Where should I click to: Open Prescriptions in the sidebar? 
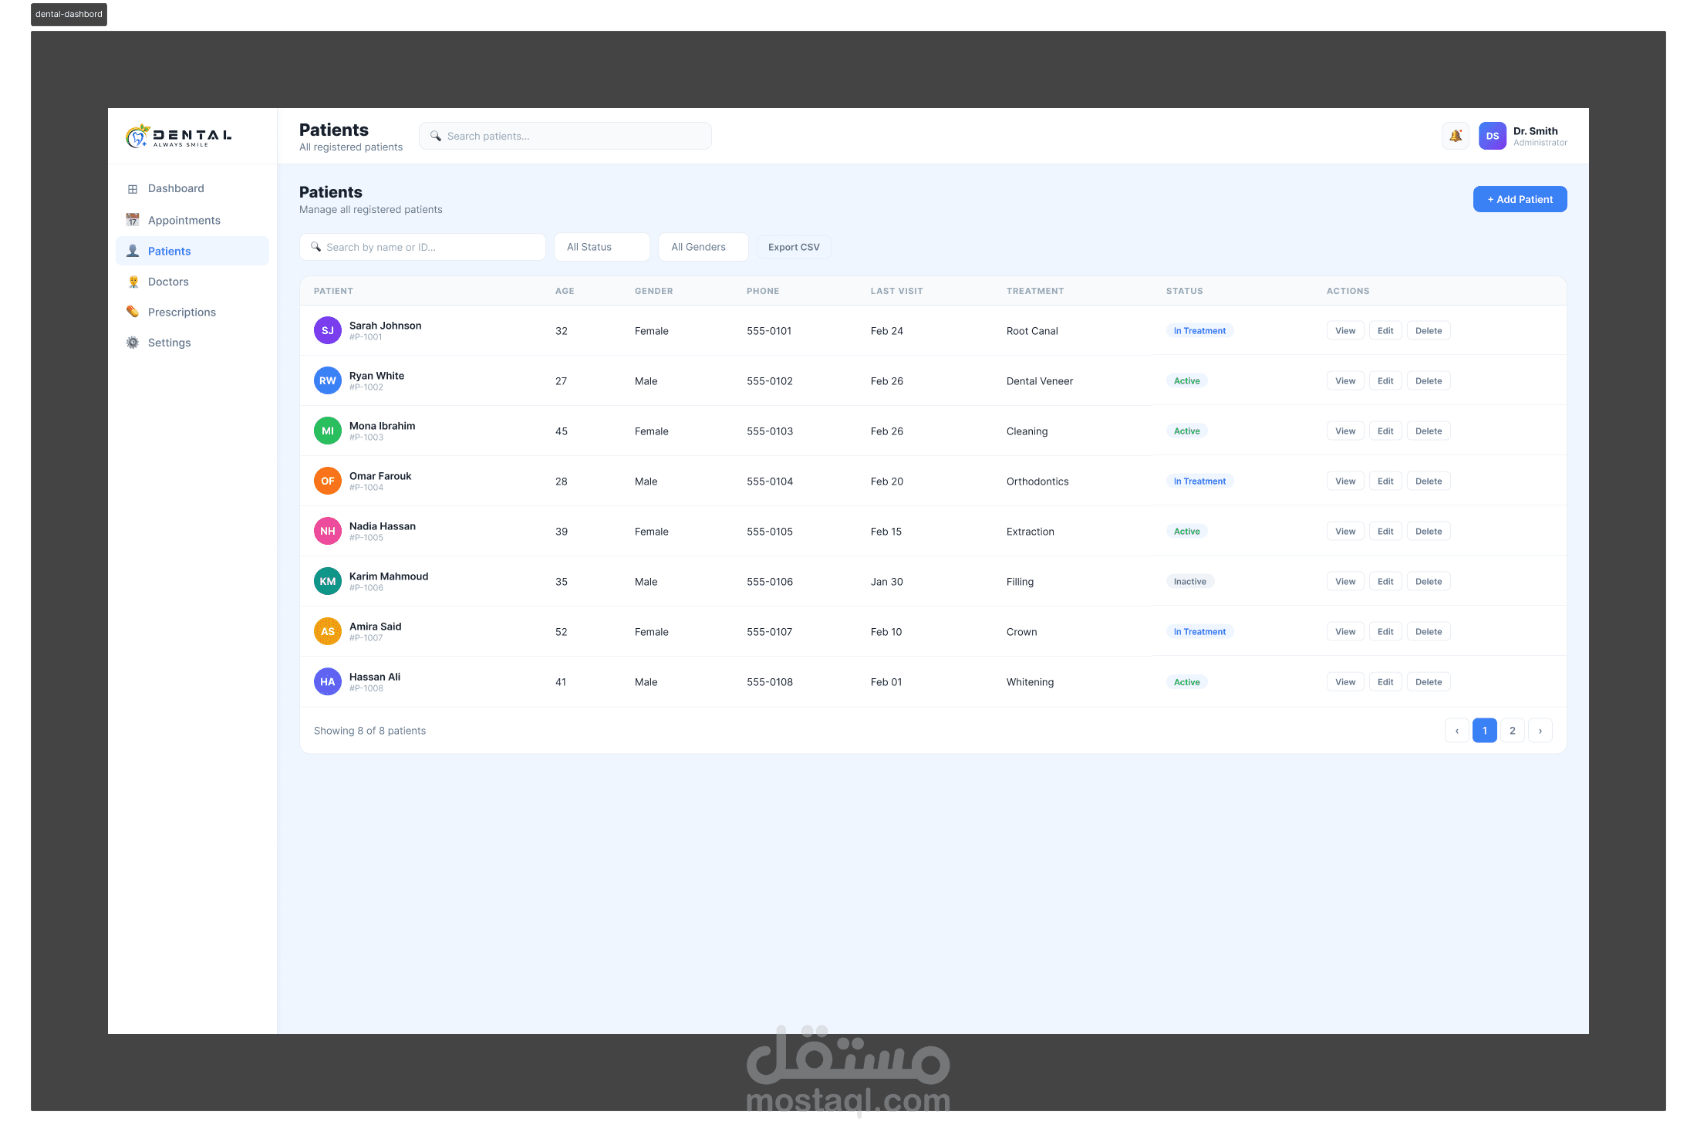click(181, 312)
